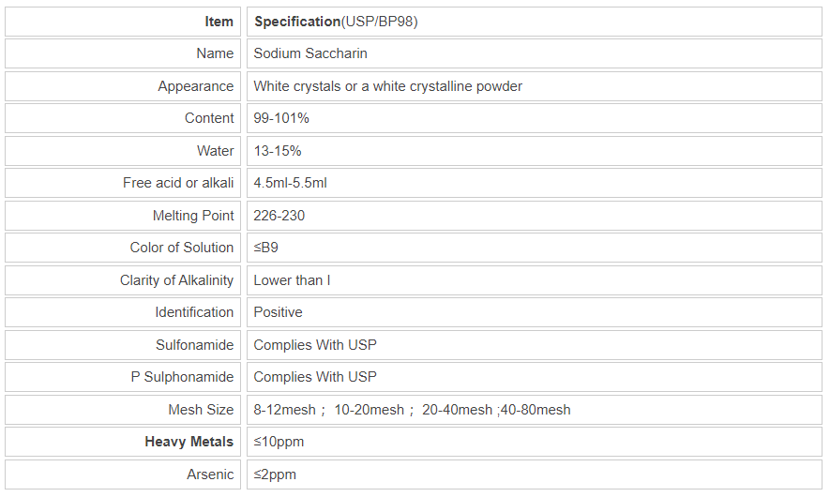
Task: Click the Melting Point label
Action: point(193,216)
